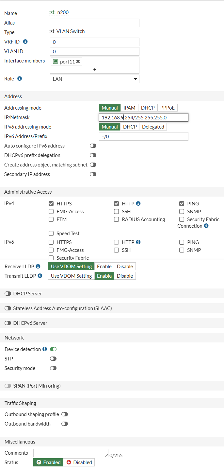Uncheck the IPv4 PING checkbox
Viewport: 224px width, 471px height.
point(182,203)
